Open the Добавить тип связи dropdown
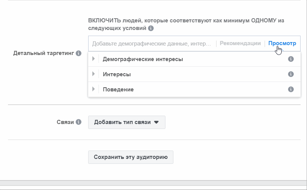This screenshot has width=307, height=190. [x=126, y=122]
